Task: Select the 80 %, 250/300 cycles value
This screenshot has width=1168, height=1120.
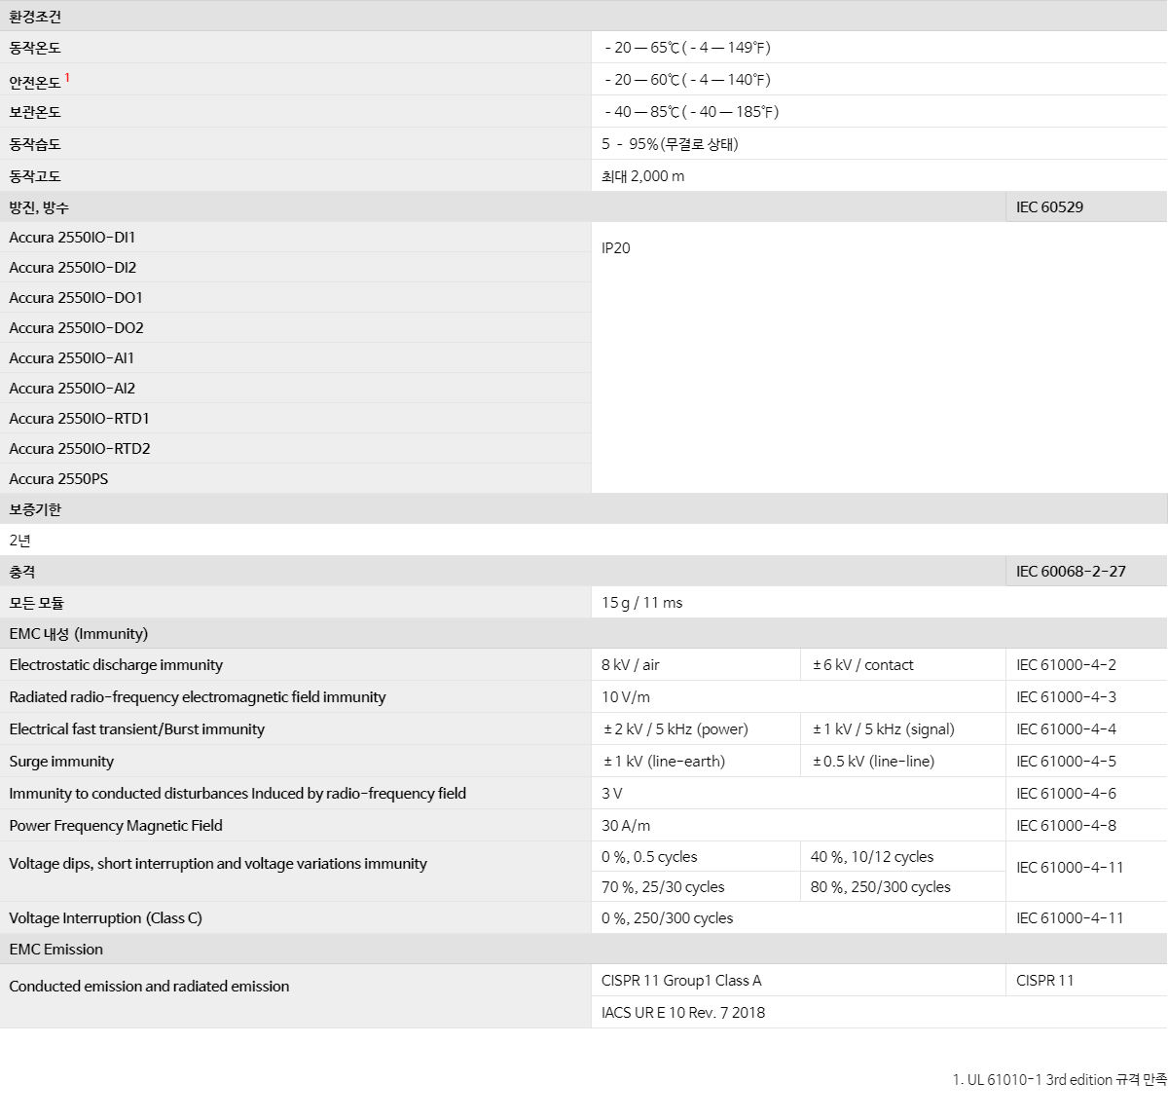Action: pos(881,887)
